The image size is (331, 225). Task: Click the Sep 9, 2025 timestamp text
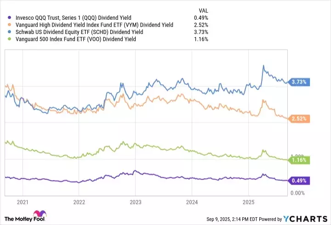point(237,219)
